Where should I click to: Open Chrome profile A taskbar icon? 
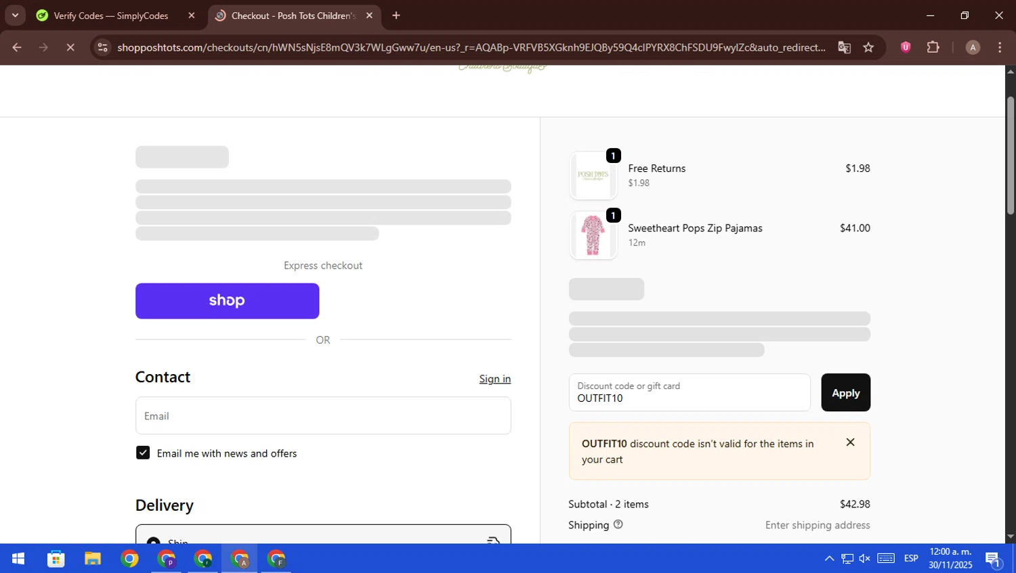coord(240,558)
